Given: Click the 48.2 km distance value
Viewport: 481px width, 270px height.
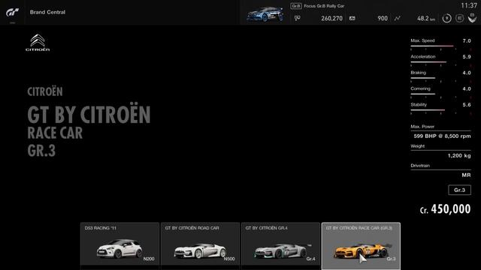Looking at the screenshot, I should (426, 18).
